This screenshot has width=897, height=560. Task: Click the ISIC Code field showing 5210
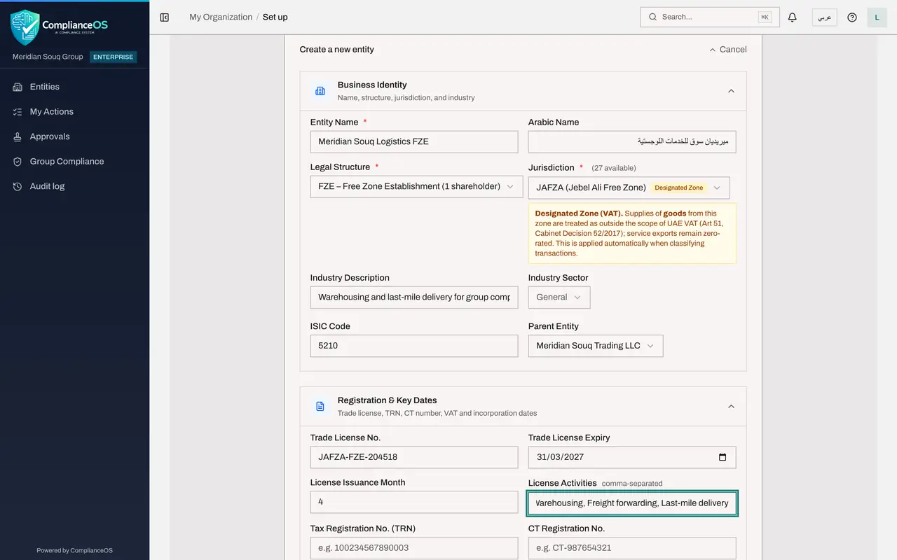tap(414, 346)
